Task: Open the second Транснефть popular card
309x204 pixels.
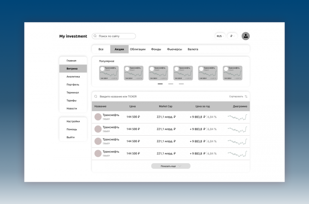Action: click(x=133, y=73)
